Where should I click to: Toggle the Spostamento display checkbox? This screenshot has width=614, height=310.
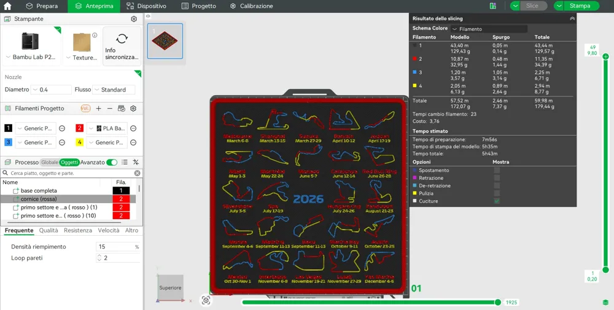(x=497, y=170)
